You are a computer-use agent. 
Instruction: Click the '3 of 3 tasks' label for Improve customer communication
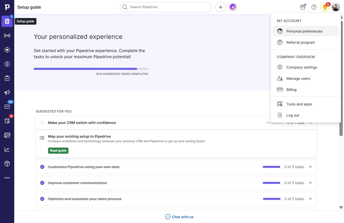(x=294, y=183)
